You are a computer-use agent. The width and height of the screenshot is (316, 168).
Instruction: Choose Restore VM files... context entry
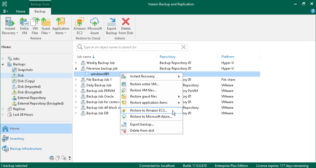click(x=151, y=90)
